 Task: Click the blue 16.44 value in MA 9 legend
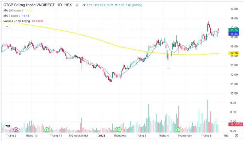pyautogui.click(x=25, y=16)
